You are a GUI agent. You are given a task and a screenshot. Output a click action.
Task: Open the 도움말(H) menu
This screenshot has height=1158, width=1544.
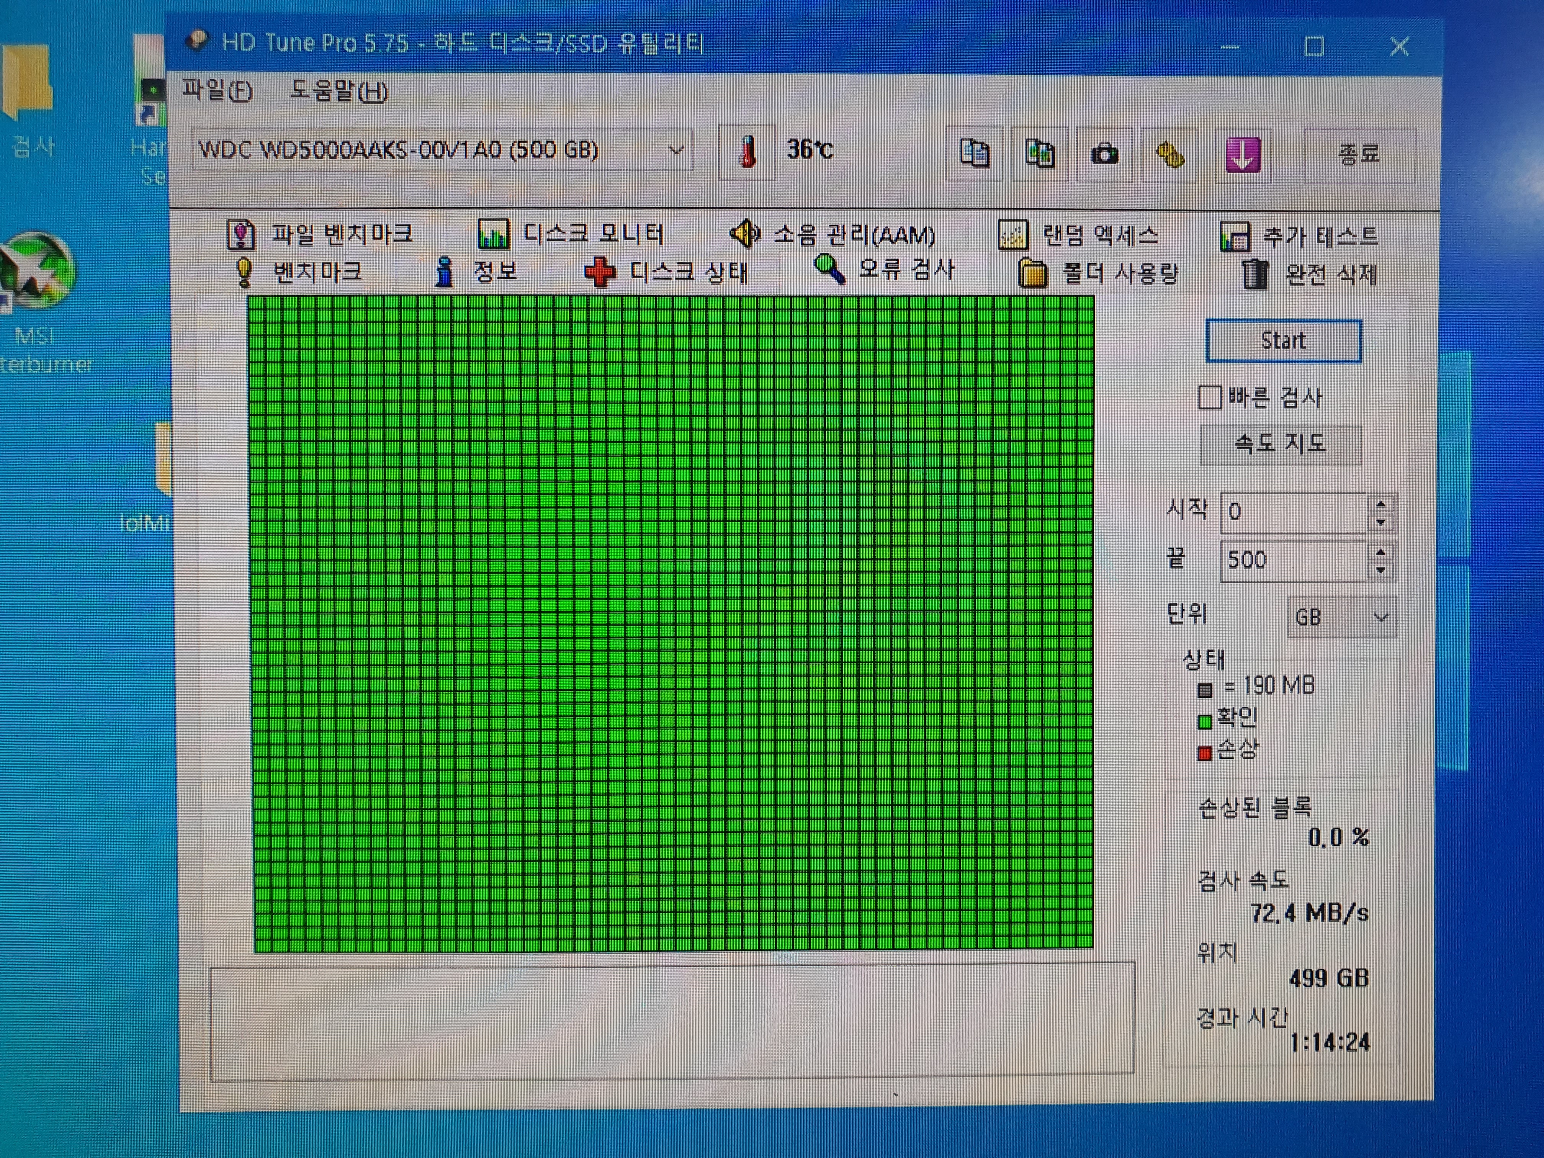(x=339, y=91)
